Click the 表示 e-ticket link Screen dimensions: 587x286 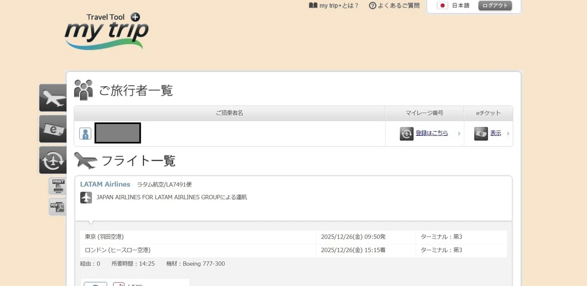pos(496,133)
